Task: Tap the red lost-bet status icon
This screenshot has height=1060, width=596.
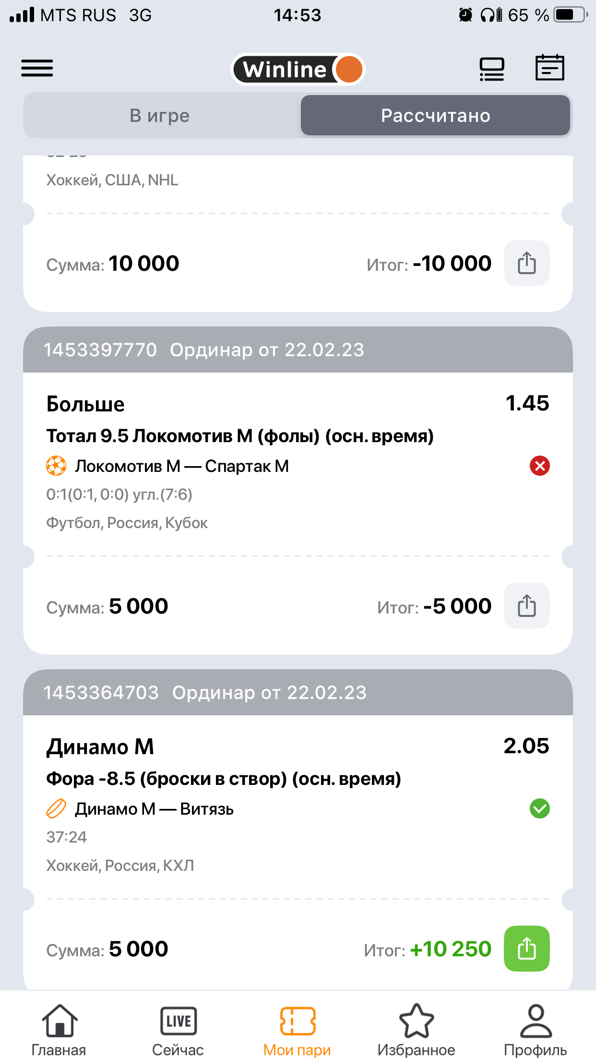Action: tap(539, 466)
